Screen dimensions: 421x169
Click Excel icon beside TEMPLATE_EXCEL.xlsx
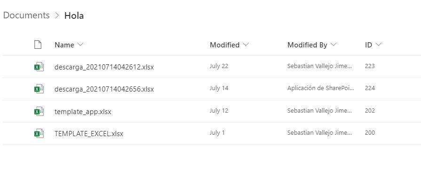(x=39, y=133)
